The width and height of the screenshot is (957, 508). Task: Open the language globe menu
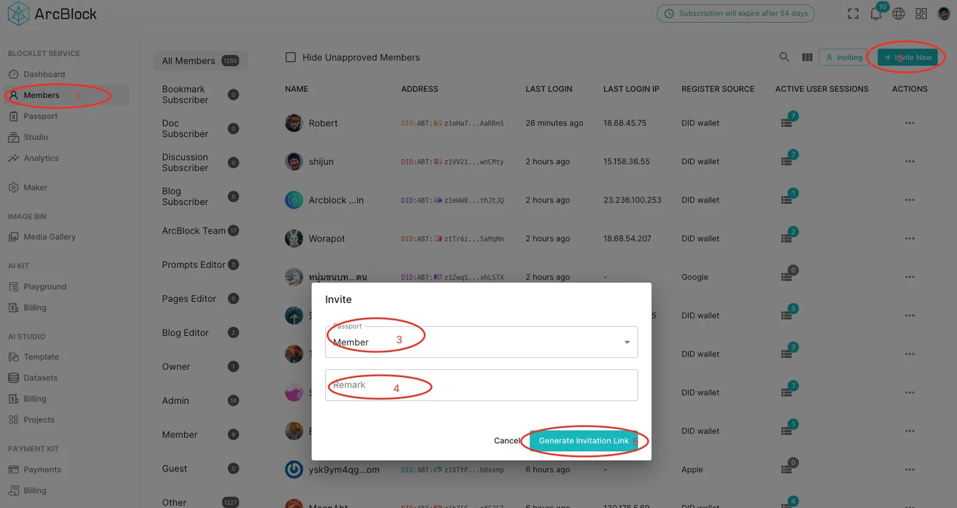(x=898, y=14)
